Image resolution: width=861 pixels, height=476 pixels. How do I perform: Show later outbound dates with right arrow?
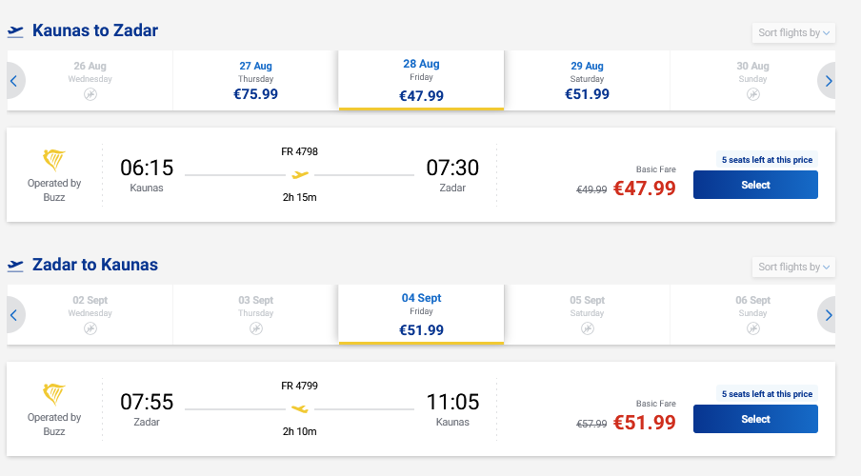coord(828,81)
